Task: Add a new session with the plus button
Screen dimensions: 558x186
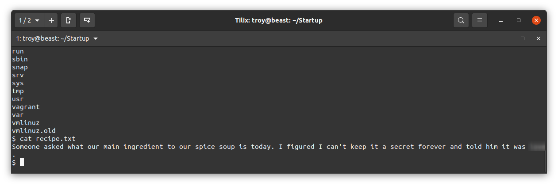Action: [51, 20]
